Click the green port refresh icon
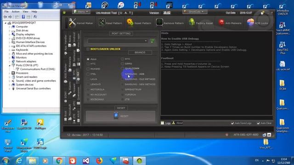 [153, 41]
